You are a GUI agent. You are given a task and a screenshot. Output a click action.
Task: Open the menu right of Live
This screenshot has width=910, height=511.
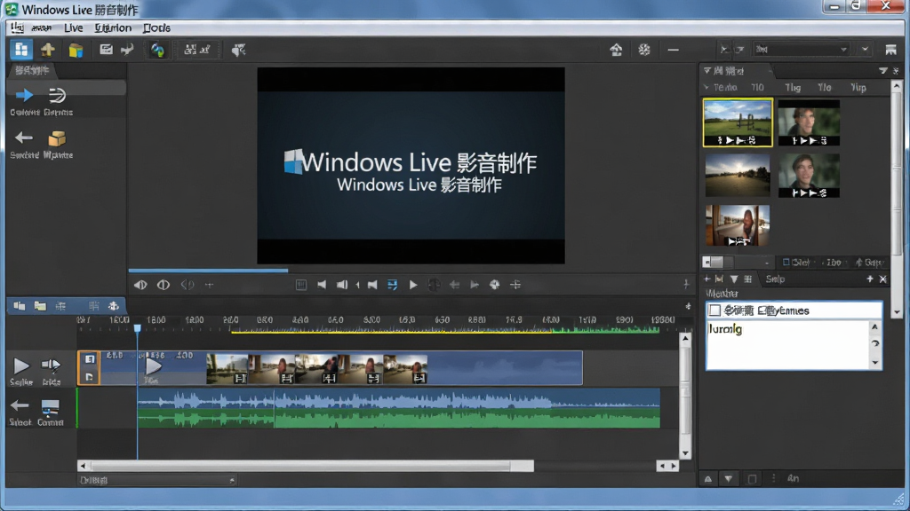113,28
